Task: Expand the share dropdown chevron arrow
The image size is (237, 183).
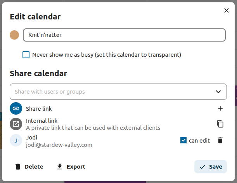Action: [x=218, y=92]
